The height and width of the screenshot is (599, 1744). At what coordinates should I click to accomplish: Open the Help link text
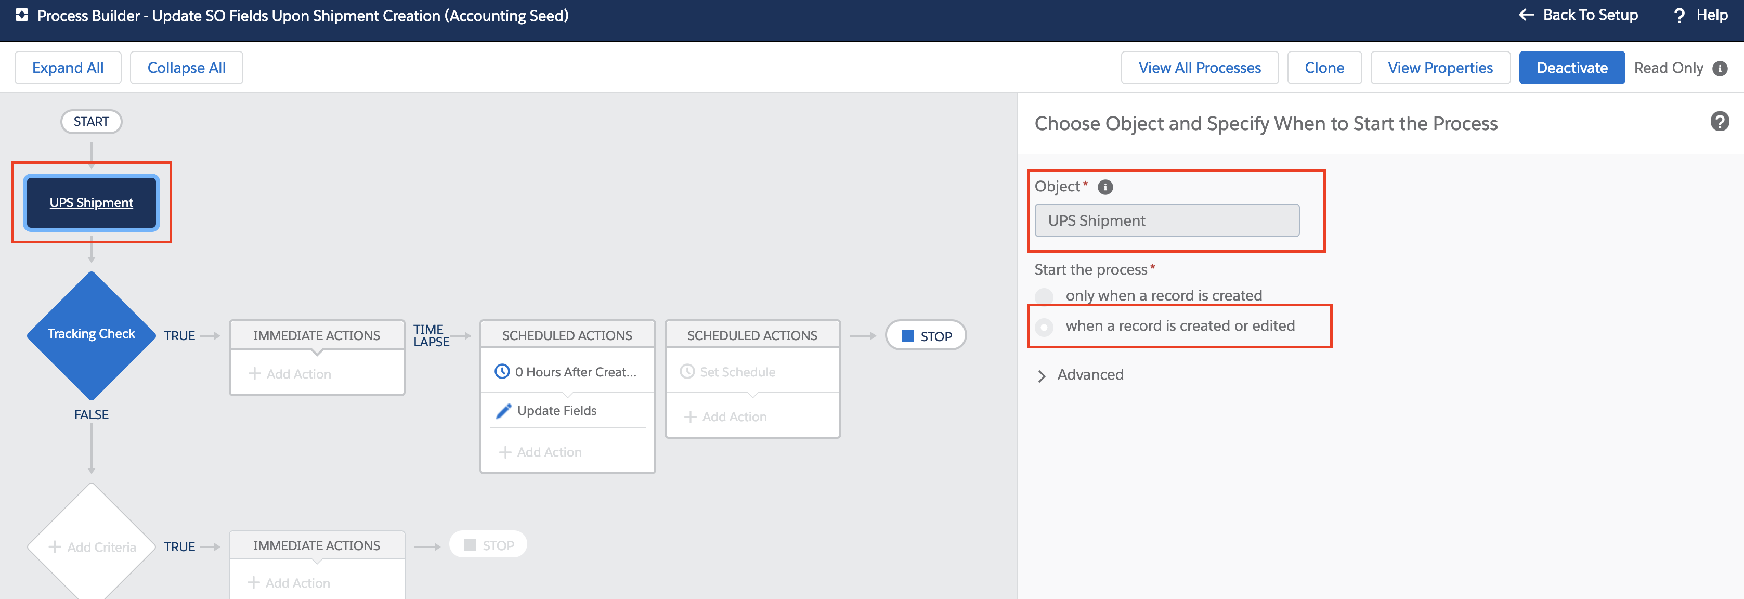pos(1712,15)
